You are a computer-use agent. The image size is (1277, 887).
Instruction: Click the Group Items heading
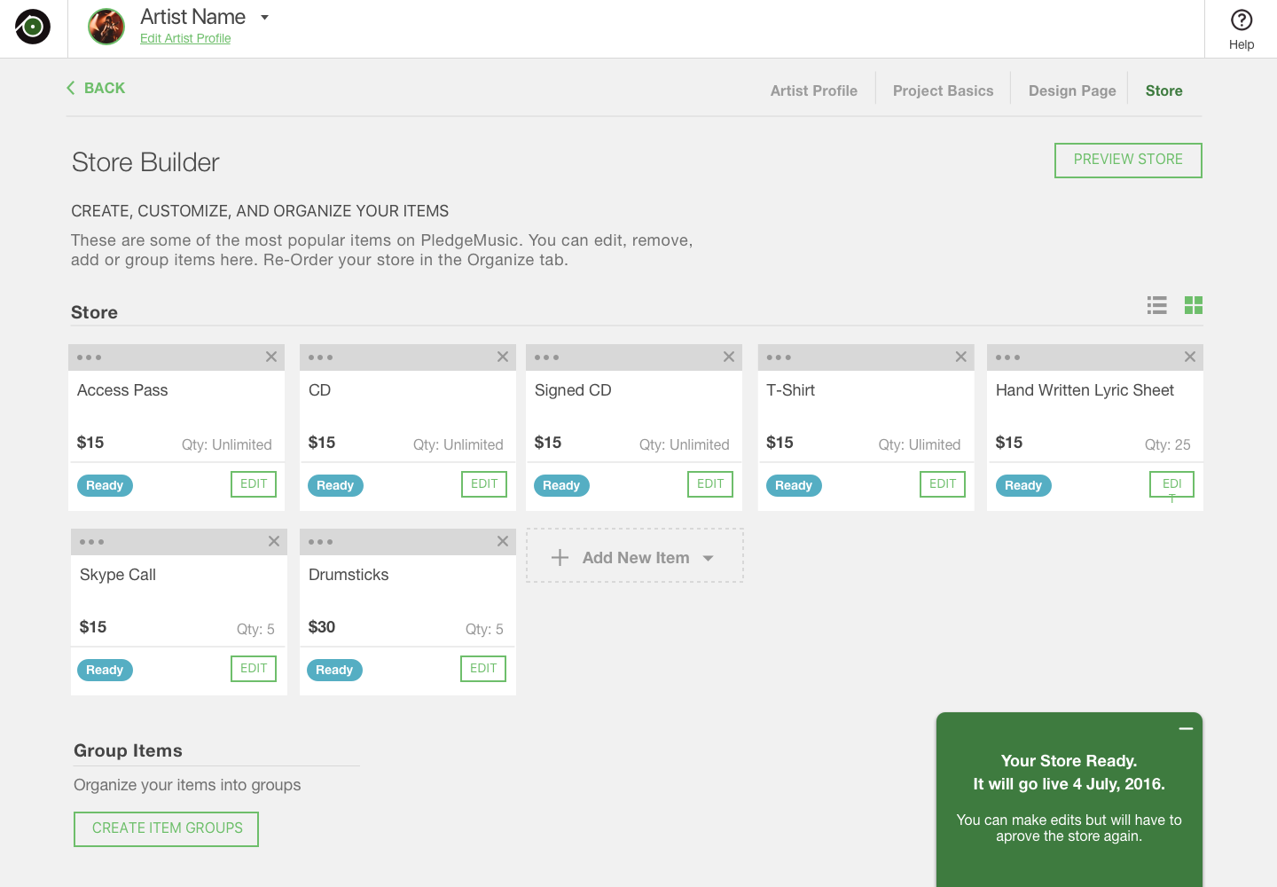(128, 750)
